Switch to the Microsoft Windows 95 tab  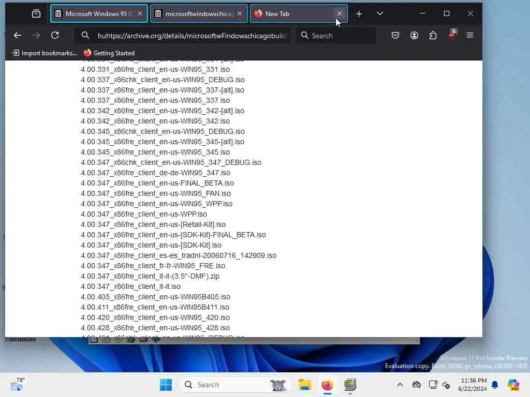tap(99, 13)
